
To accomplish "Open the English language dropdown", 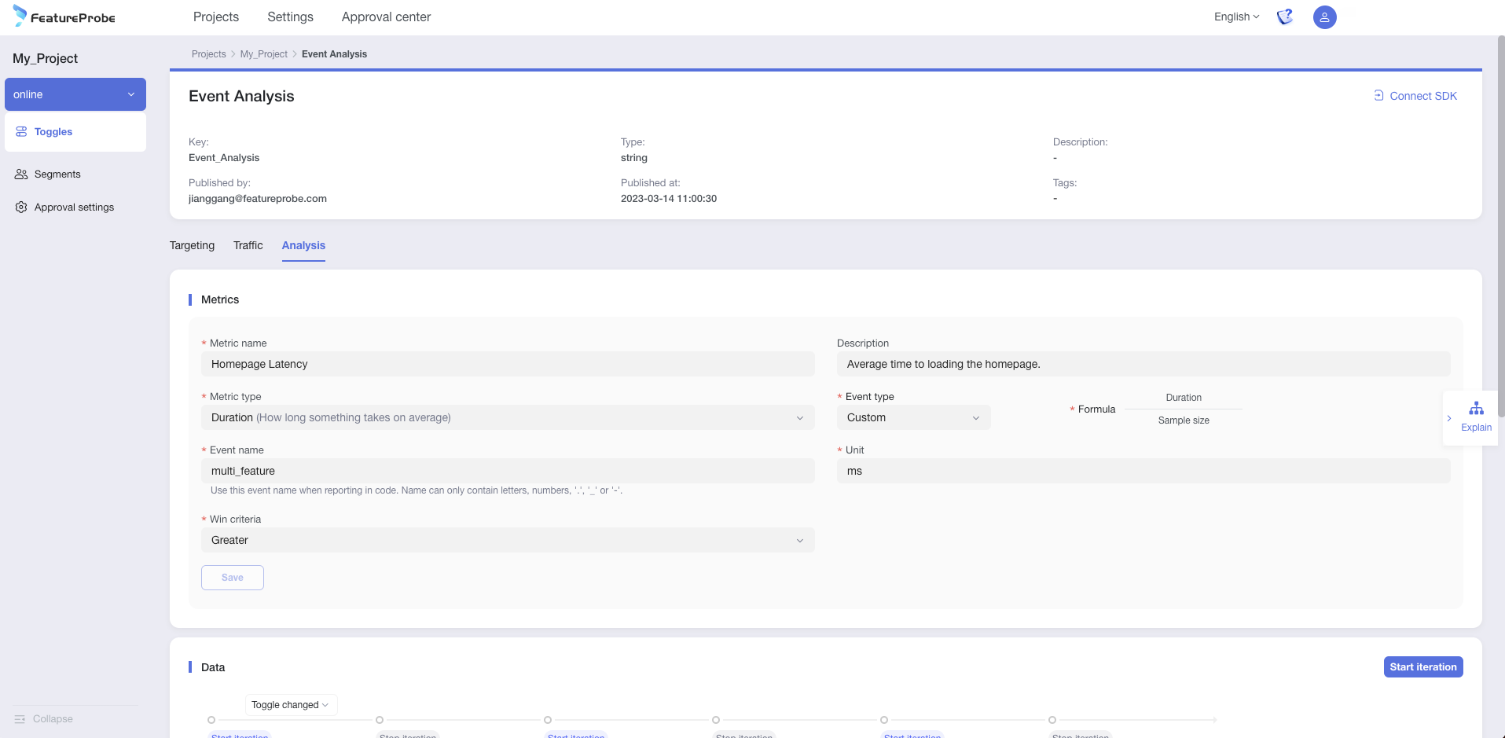I will point(1236,17).
